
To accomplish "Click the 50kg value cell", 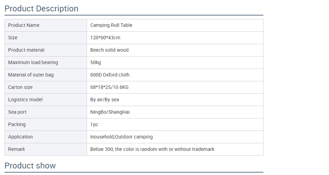I will [175, 62].
